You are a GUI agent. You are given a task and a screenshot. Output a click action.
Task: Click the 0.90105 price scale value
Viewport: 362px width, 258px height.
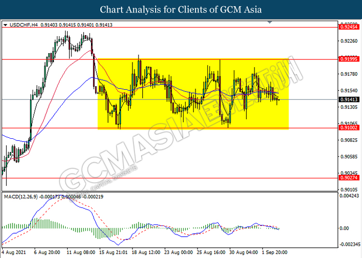coord(349,189)
